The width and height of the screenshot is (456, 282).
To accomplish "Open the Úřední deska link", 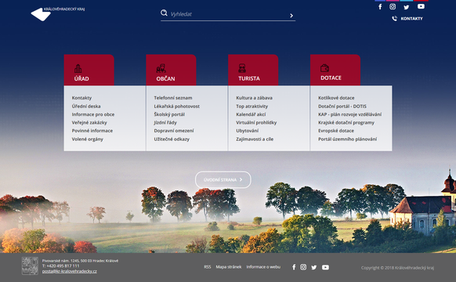I will pos(86,107).
